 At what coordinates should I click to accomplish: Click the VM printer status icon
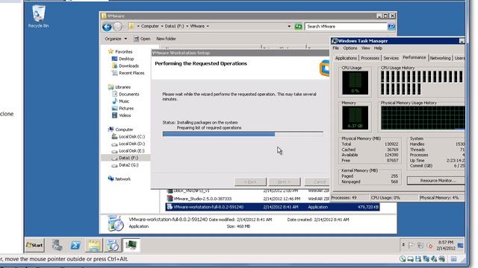point(441,259)
